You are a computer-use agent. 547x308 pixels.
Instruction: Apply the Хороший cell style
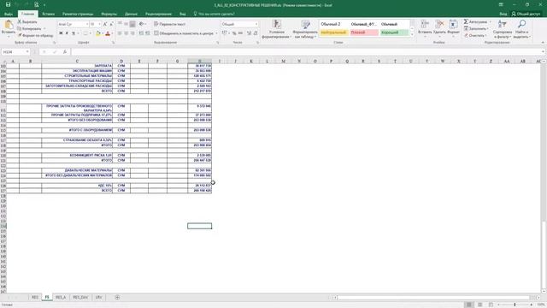pos(394,33)
